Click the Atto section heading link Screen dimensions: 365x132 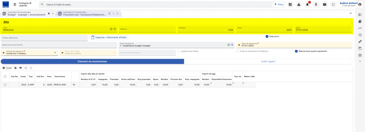(x=6, y=22)
